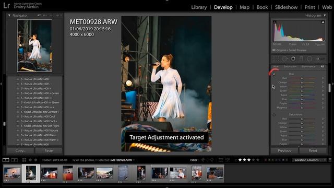Toggle the filter switch at filmstrip end
The width and height of the screenshot is (334, 188).
click(x=330, y=160)
